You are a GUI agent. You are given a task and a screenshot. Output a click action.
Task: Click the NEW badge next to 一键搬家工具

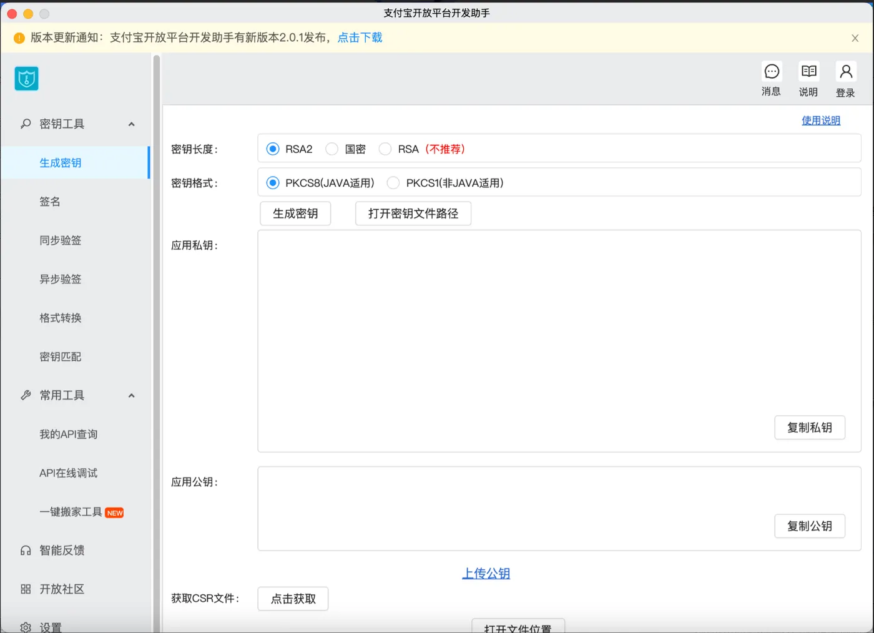[114, 513]
